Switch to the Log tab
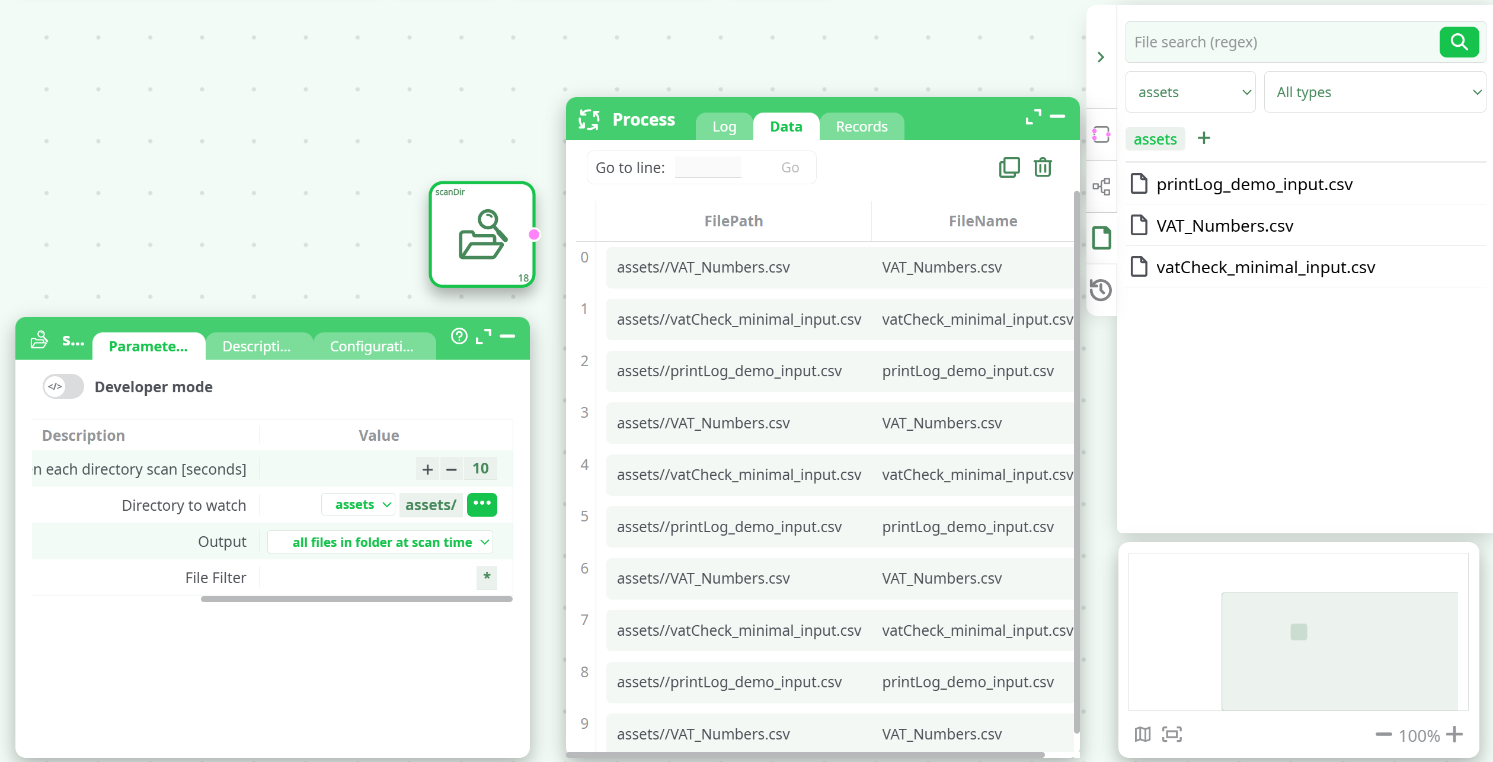Image resolution: width=1493 pixels, height=762 pixels. click(x=724, y=126)
